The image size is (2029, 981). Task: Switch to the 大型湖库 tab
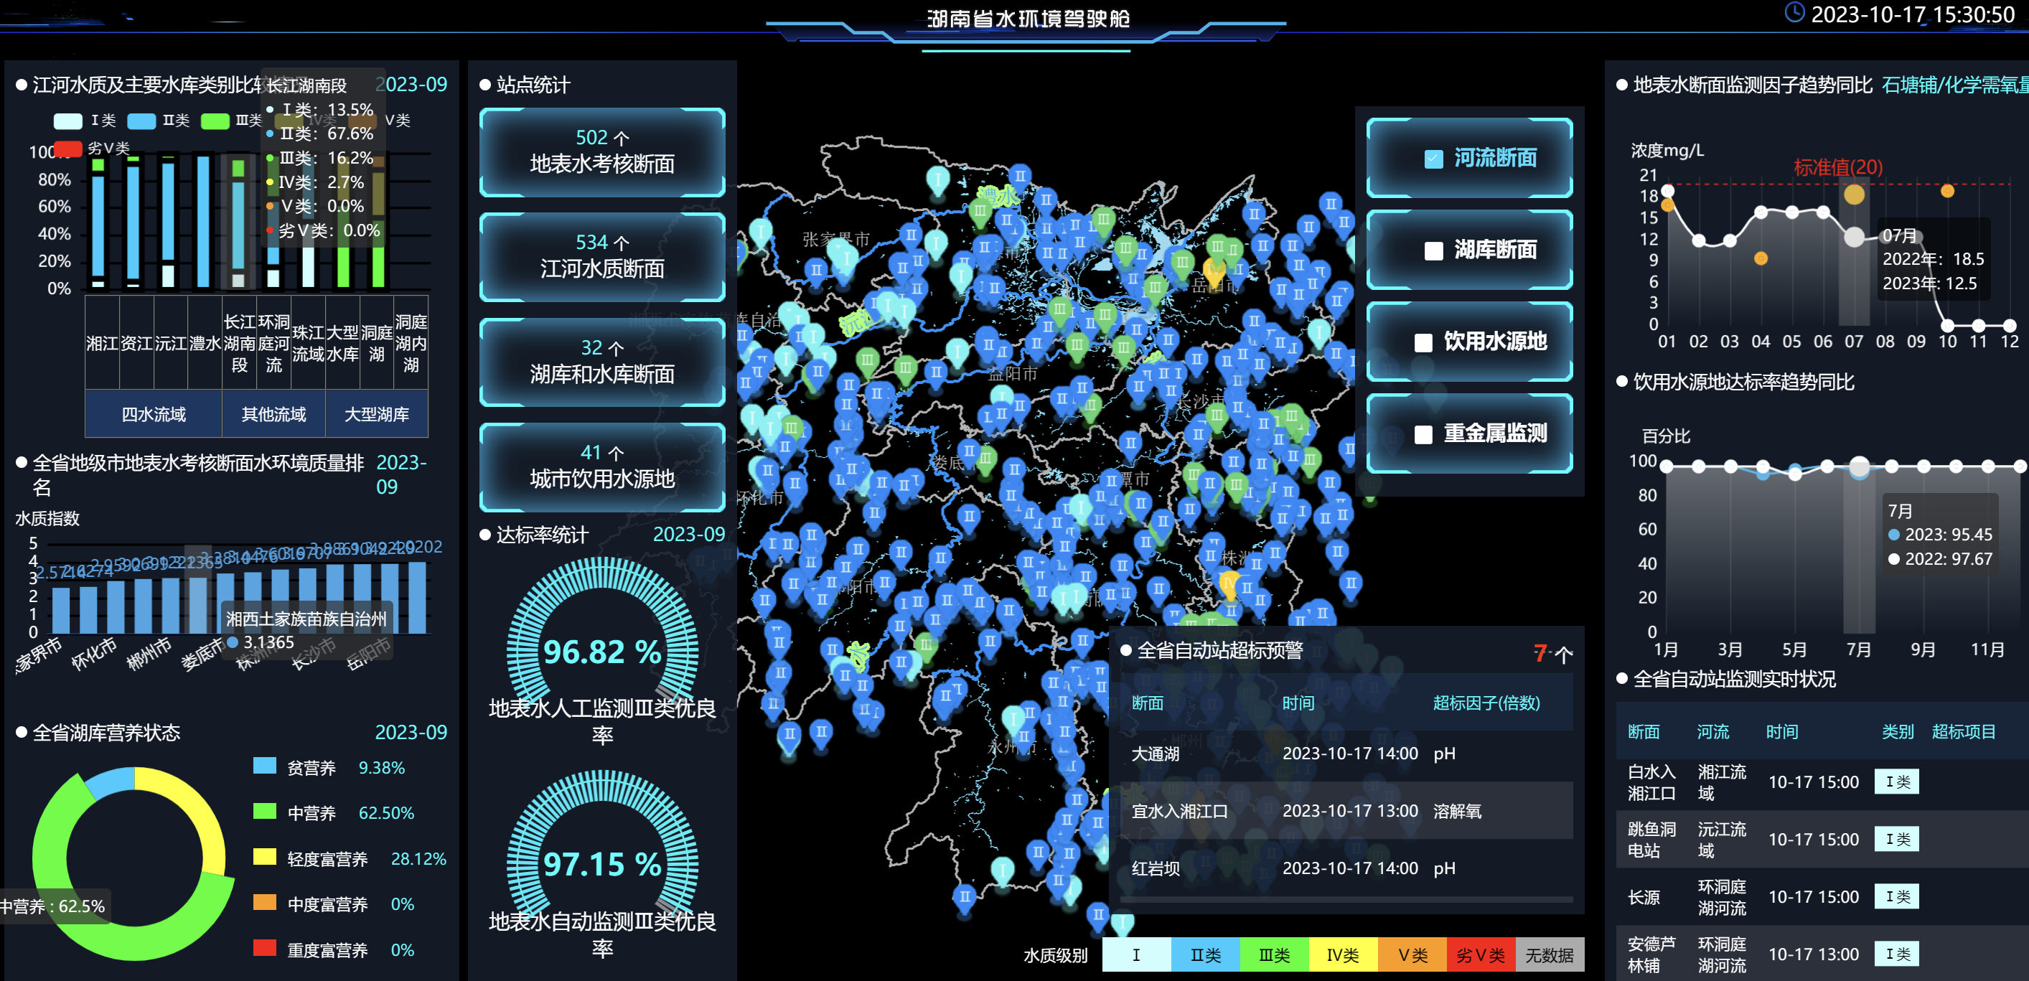(x=377, y=414)
